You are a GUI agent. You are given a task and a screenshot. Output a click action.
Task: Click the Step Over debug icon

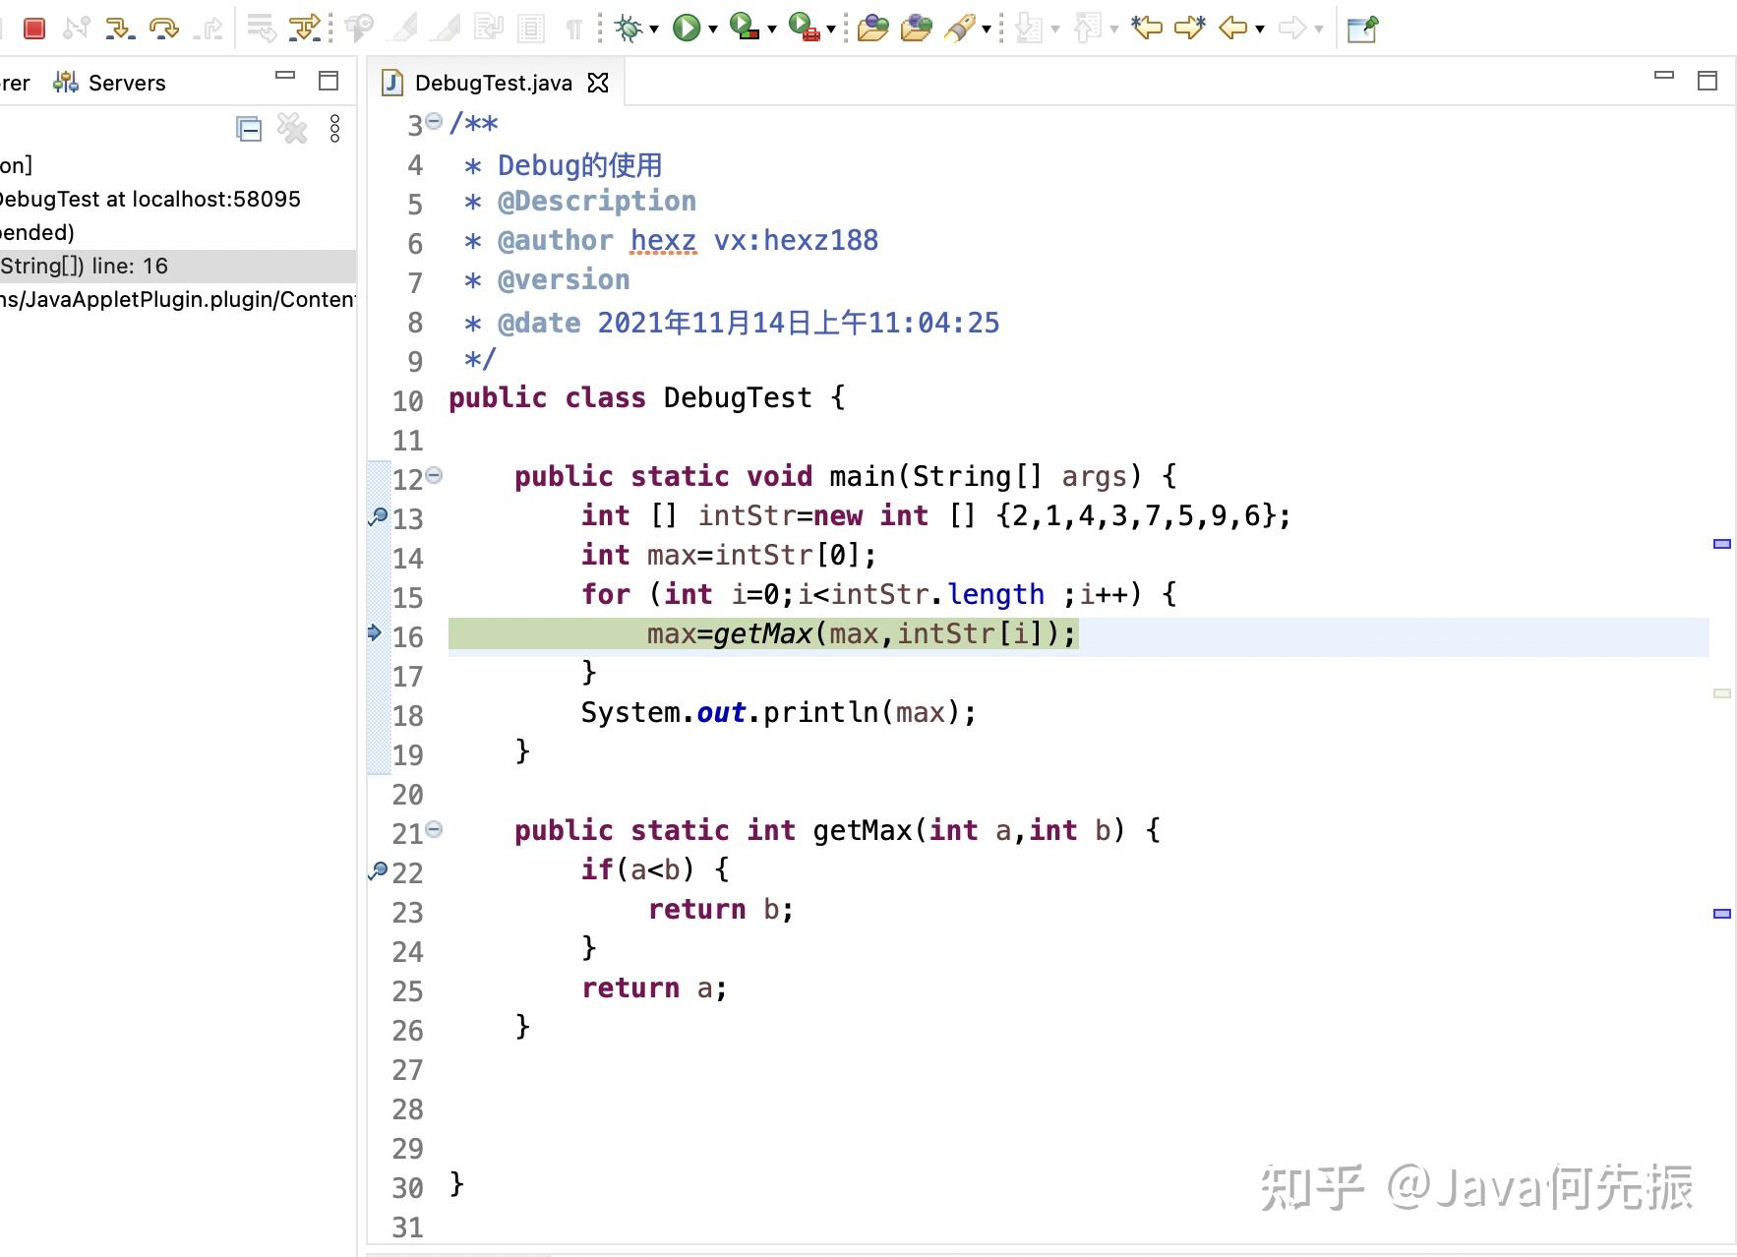click(163, 29)
